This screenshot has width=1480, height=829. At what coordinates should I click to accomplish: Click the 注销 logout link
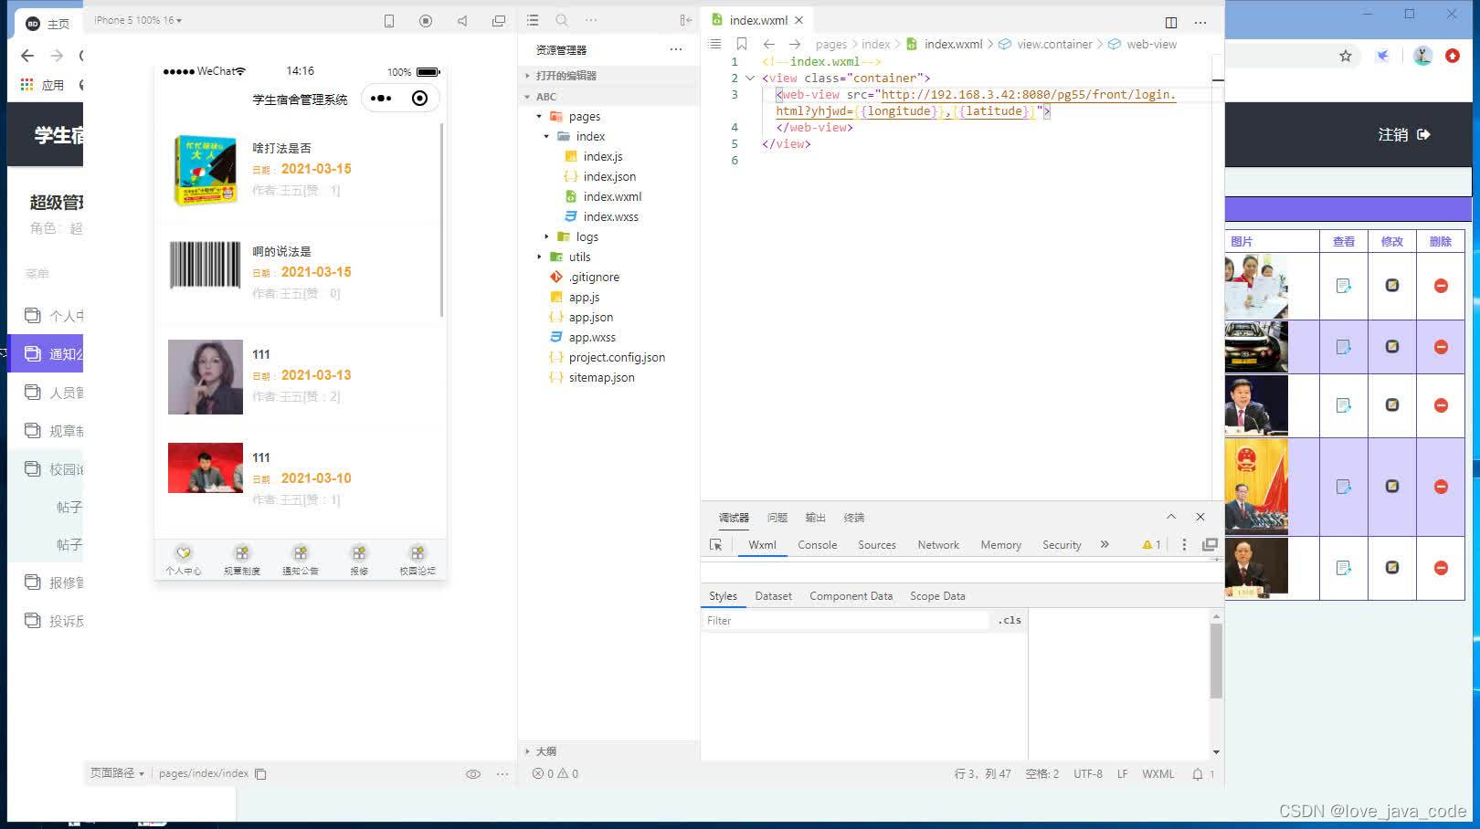pos(1404,135)
